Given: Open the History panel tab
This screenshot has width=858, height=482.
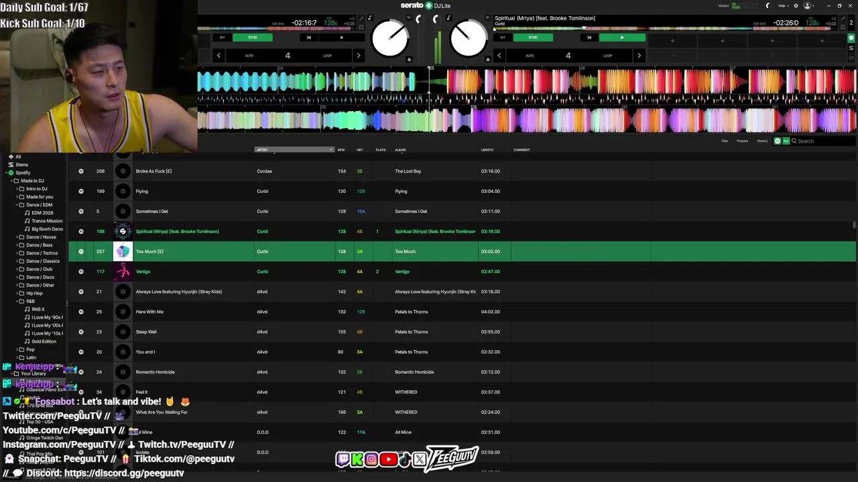Looking at the screenshot, I should click(762, 141).
